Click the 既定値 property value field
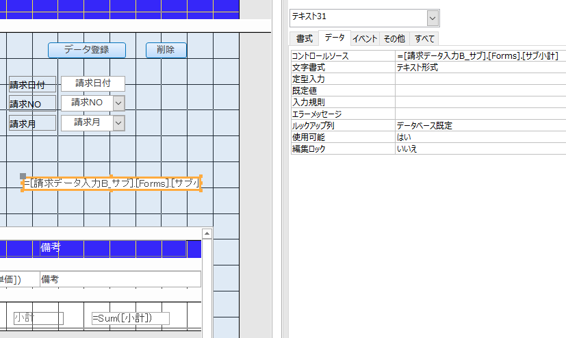This screenshot has width=566, height=338. click(480, 90)
